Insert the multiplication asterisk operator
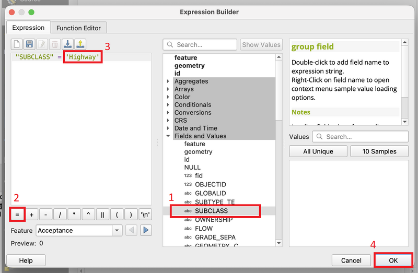Screen dimensions: 418x273 [x=74, y=215]
